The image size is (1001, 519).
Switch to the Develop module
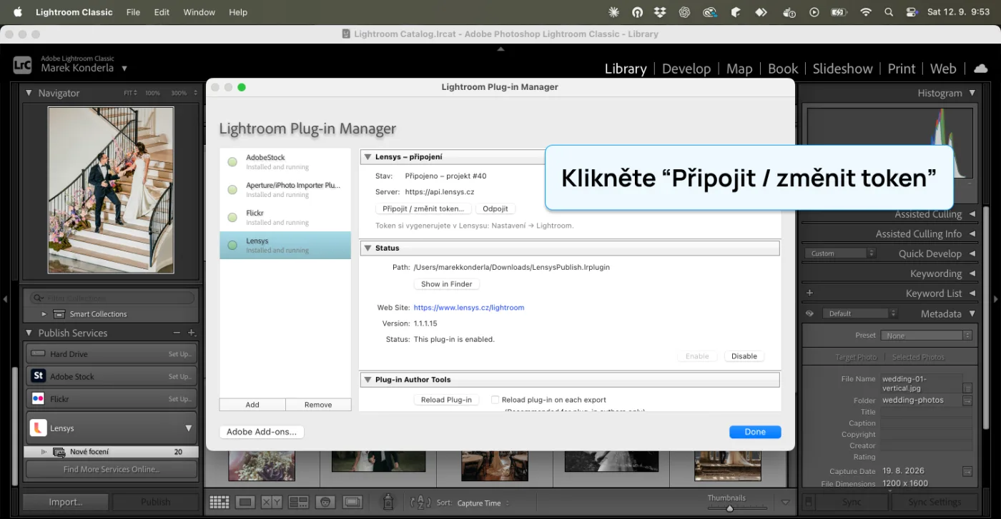click(686, 69)
